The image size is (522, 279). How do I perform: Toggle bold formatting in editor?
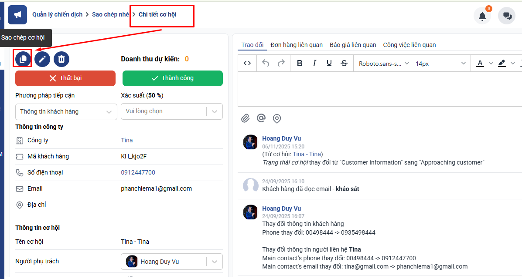(300, 64)
